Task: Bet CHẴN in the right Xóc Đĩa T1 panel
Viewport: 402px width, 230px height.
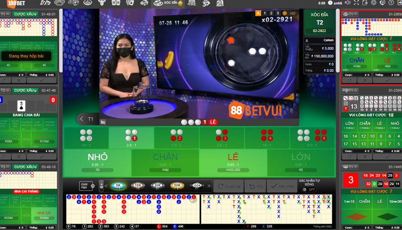Action: coord(357,63)
